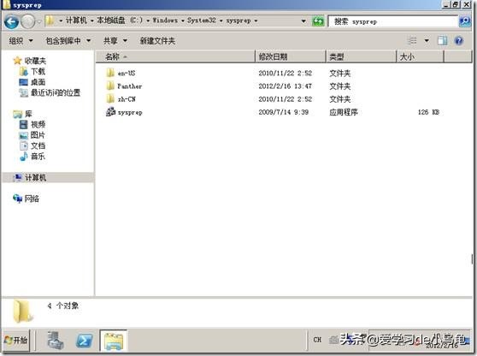The image size is (477, 356).
Task: Click the Panther folder name
Action: (x=130, y=86)
